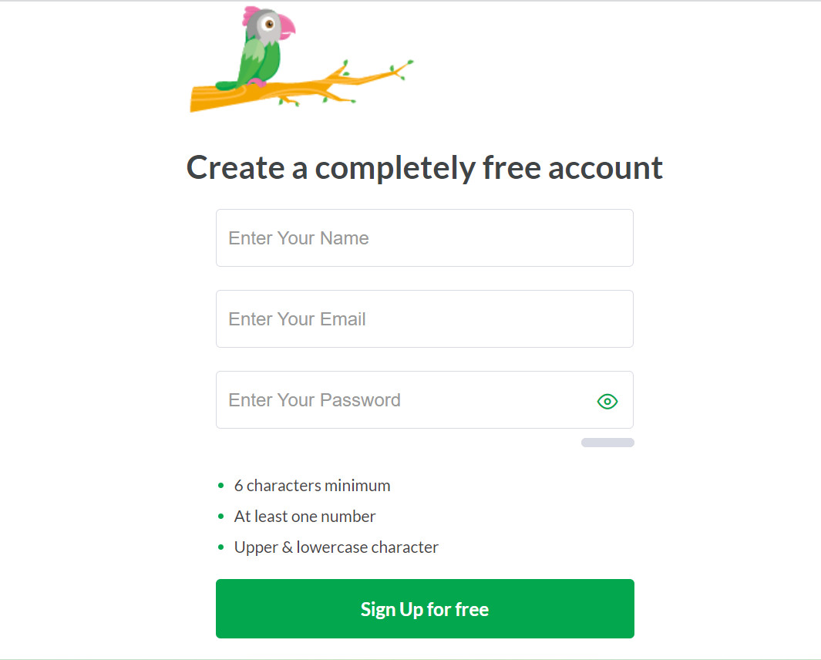The image size is (821, 660).
Task: Click the Create a completely free account heading
Action: [425, 167]
